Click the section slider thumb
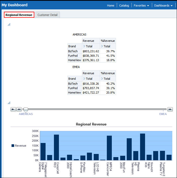The image size is (177, 178). click(26, 110)
